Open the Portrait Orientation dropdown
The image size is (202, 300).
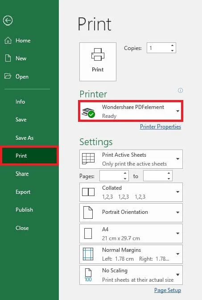tap(131, 212)
